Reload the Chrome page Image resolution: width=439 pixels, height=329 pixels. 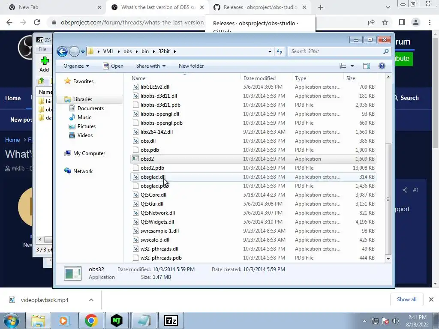[x=37, y=22]
